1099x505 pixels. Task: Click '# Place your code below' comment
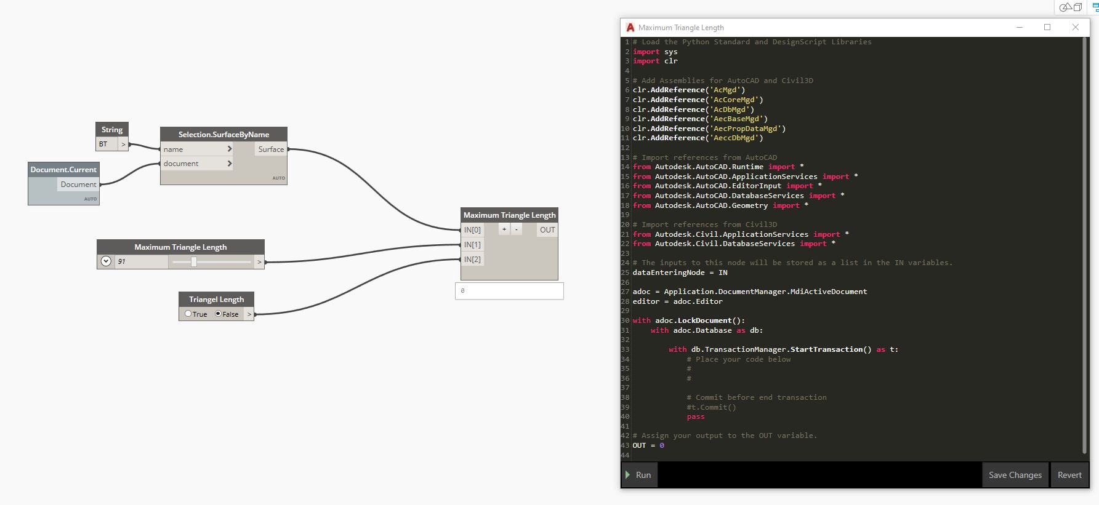pos(739,359)
